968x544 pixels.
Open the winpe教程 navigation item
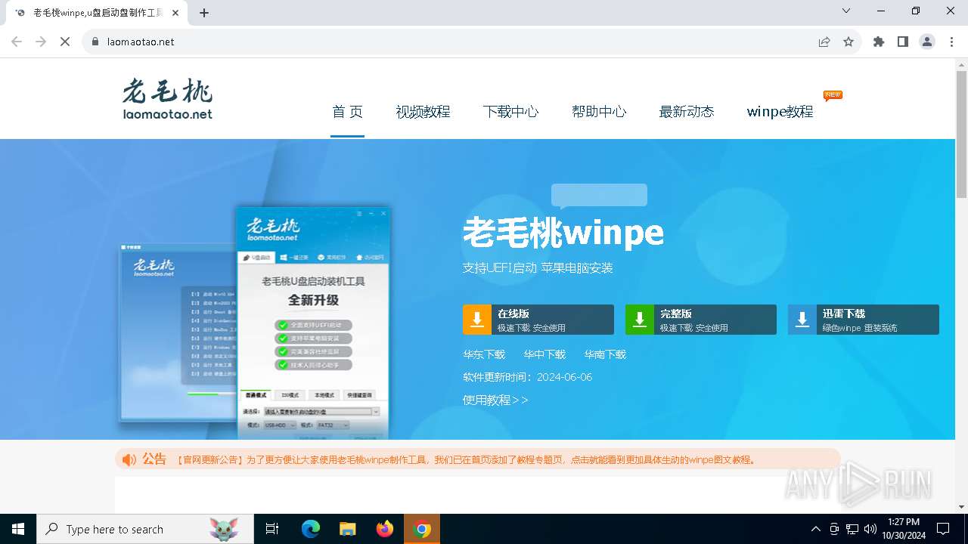point(780,112)
